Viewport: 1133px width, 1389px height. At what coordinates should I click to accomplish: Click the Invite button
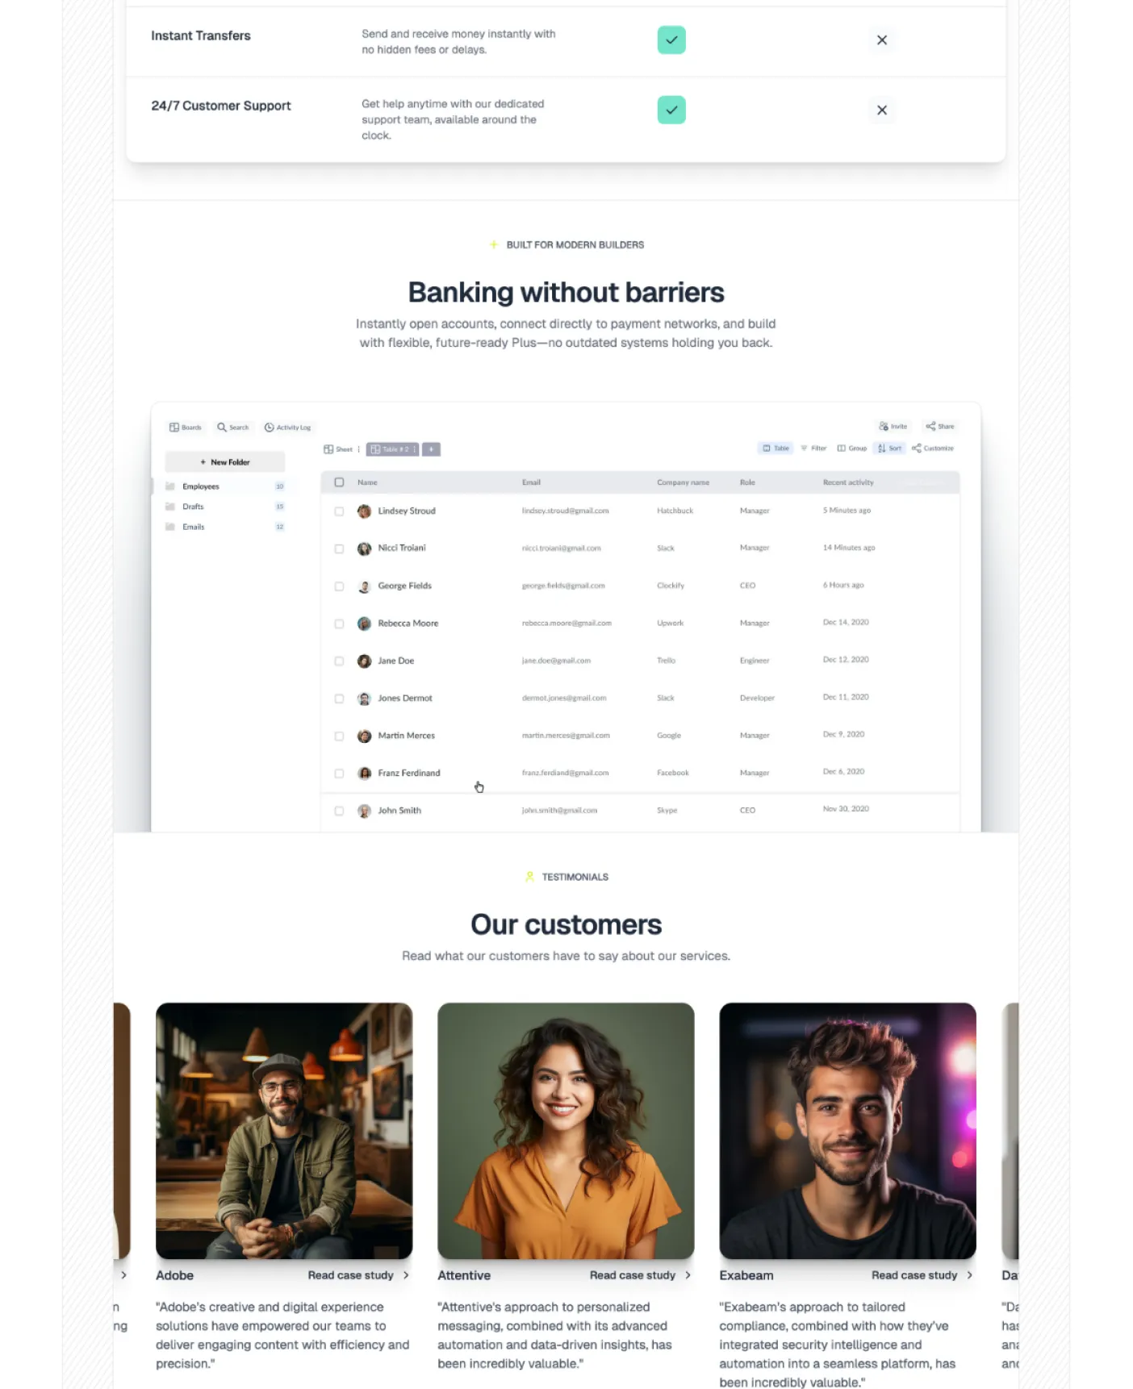click(893, 426)
